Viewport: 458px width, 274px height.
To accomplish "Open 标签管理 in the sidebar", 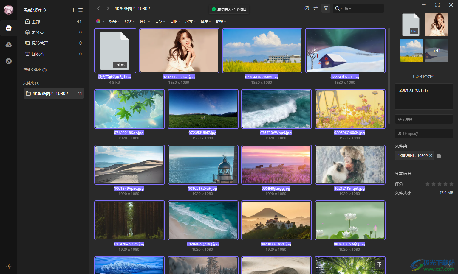I will 54,43.
